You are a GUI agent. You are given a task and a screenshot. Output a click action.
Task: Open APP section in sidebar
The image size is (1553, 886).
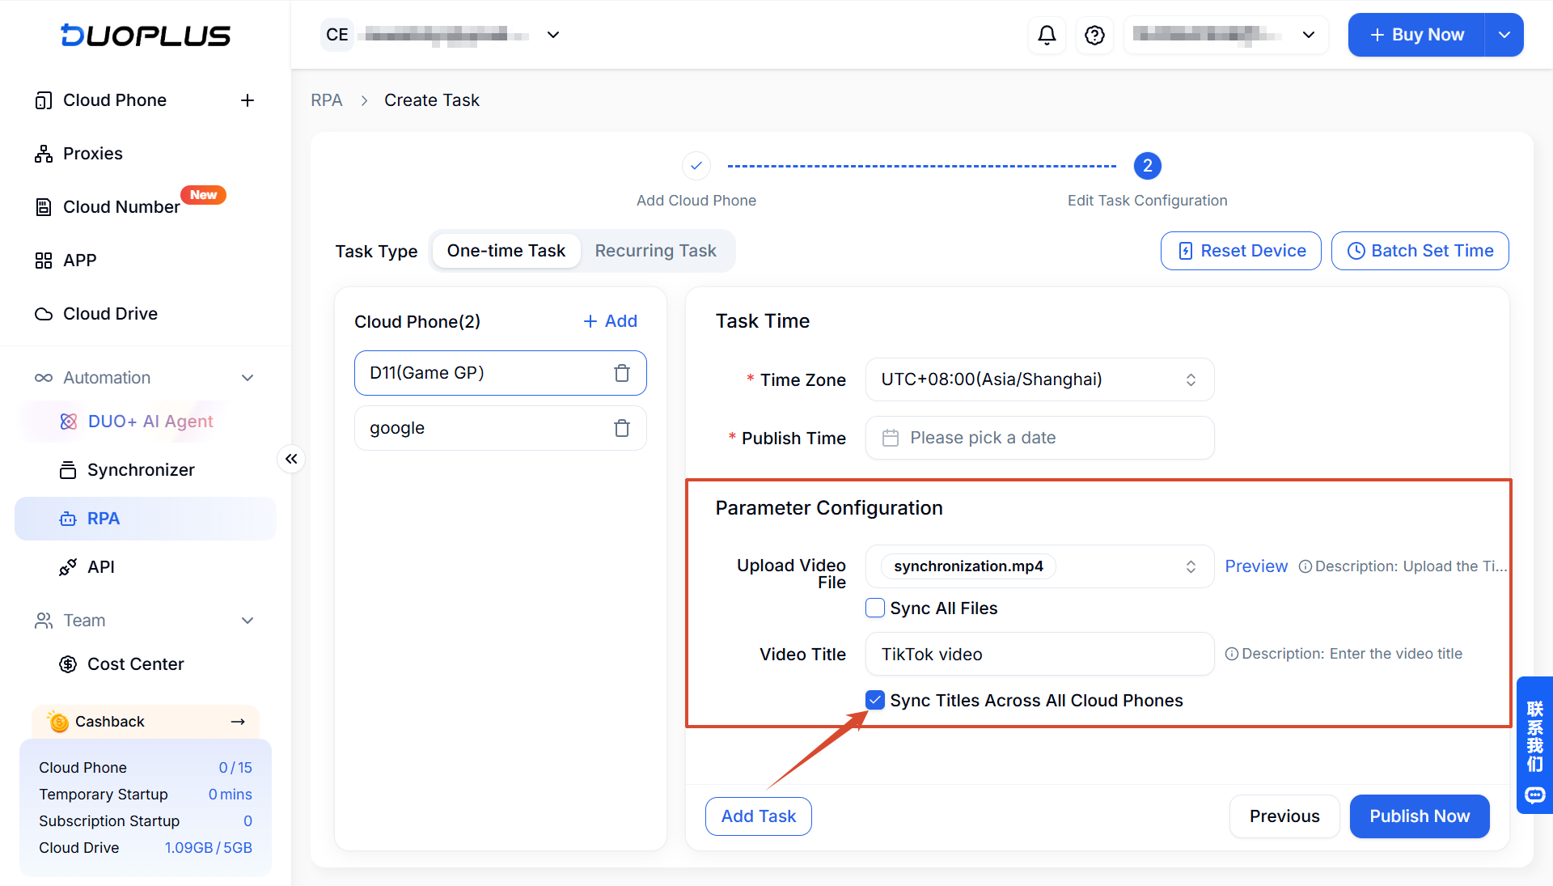(79, 261)
